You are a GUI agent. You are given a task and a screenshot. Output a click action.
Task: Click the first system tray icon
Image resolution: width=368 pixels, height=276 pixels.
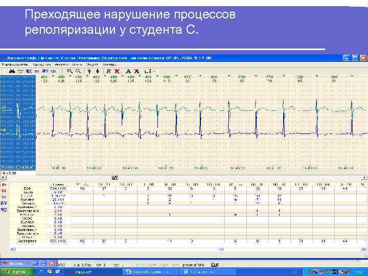click(310, 272)
